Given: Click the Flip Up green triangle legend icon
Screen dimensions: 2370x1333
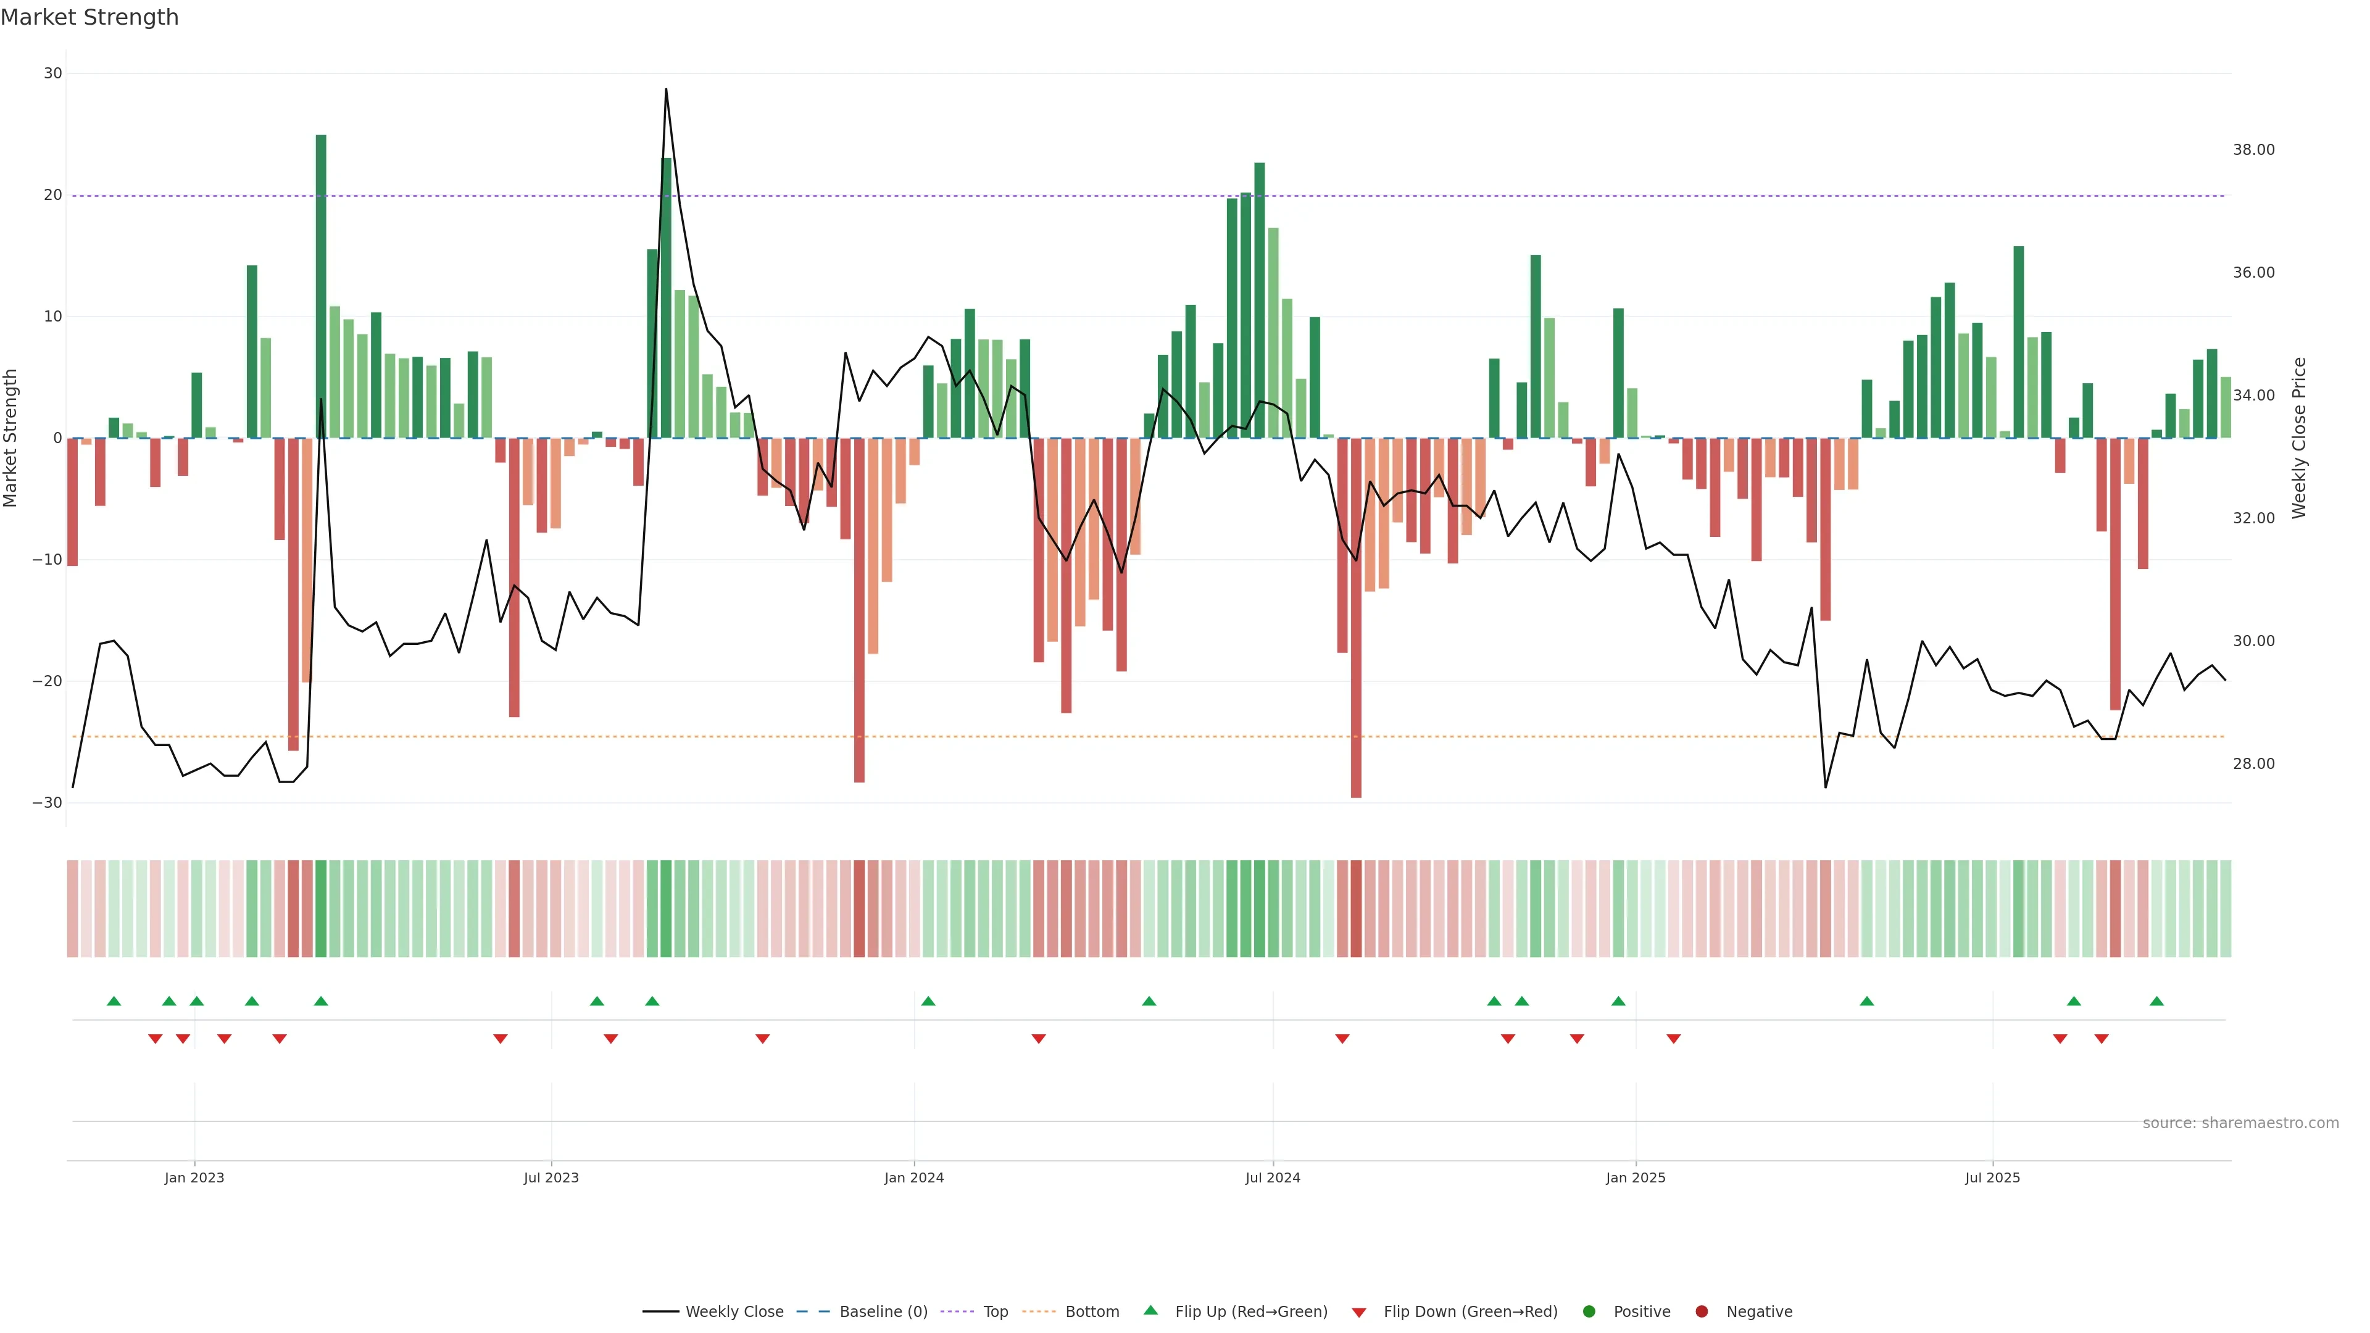Looking at the screenshot, I should [x=1150, y=1311].
